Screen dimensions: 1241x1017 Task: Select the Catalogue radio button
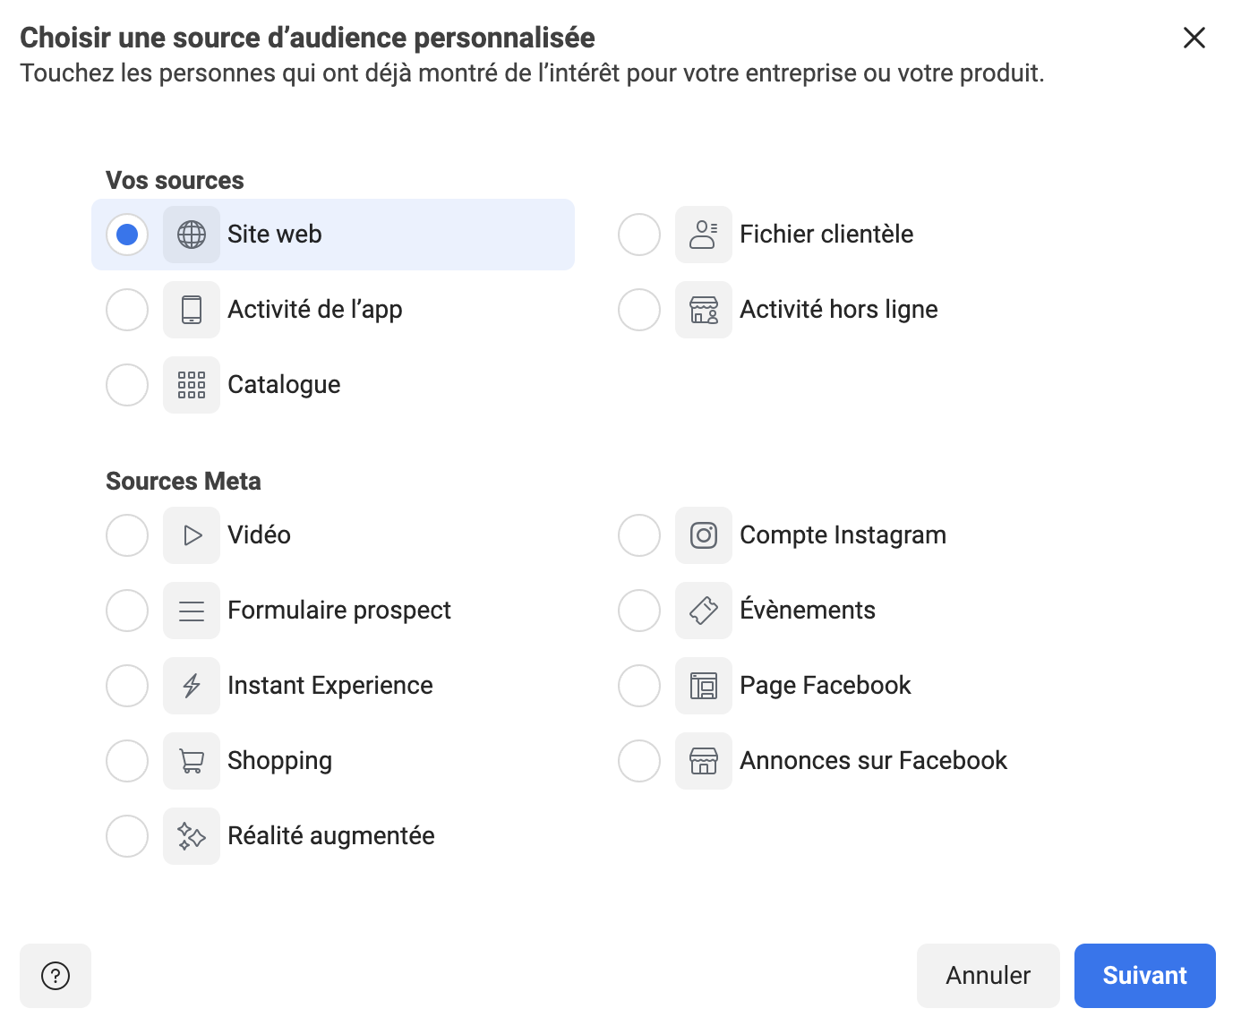(x=127, y=385)
